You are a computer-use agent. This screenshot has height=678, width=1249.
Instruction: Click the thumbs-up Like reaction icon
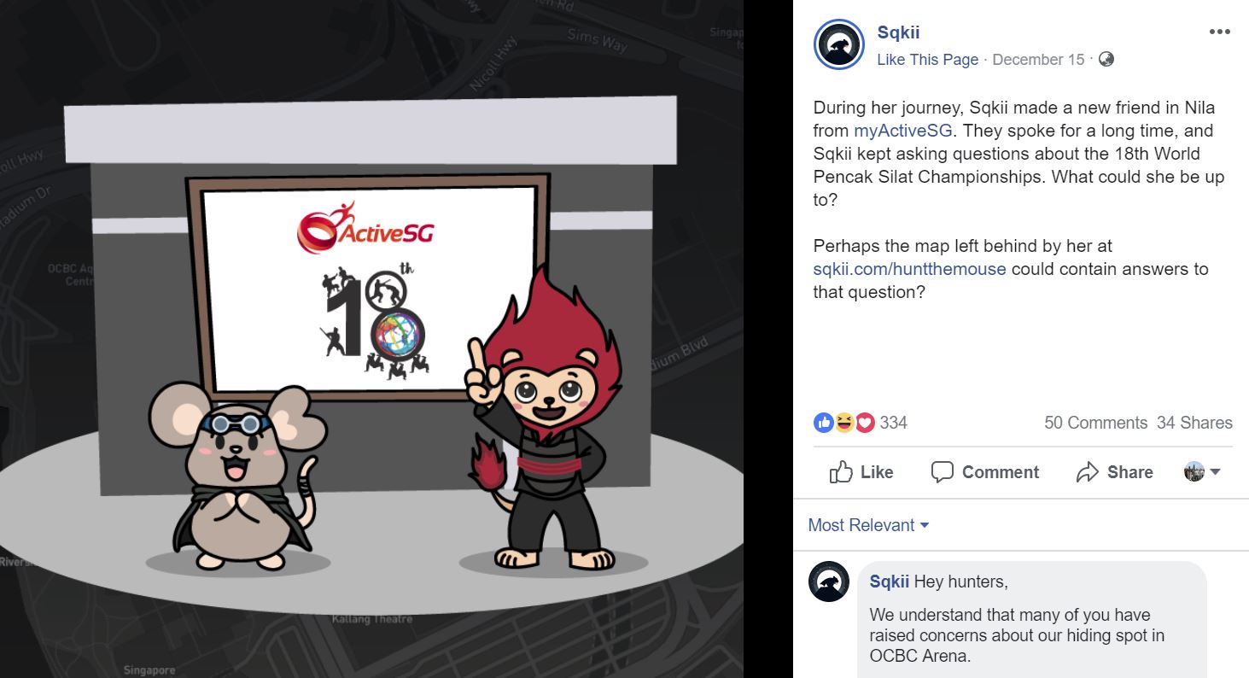point(824,422)
